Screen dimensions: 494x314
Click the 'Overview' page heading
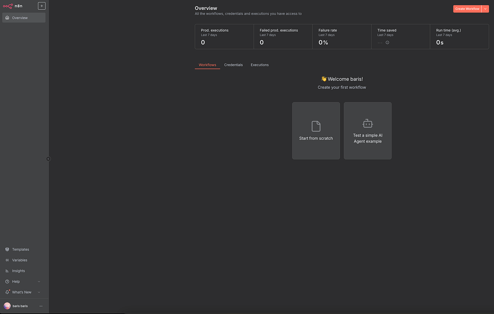[x=206, y=8]
